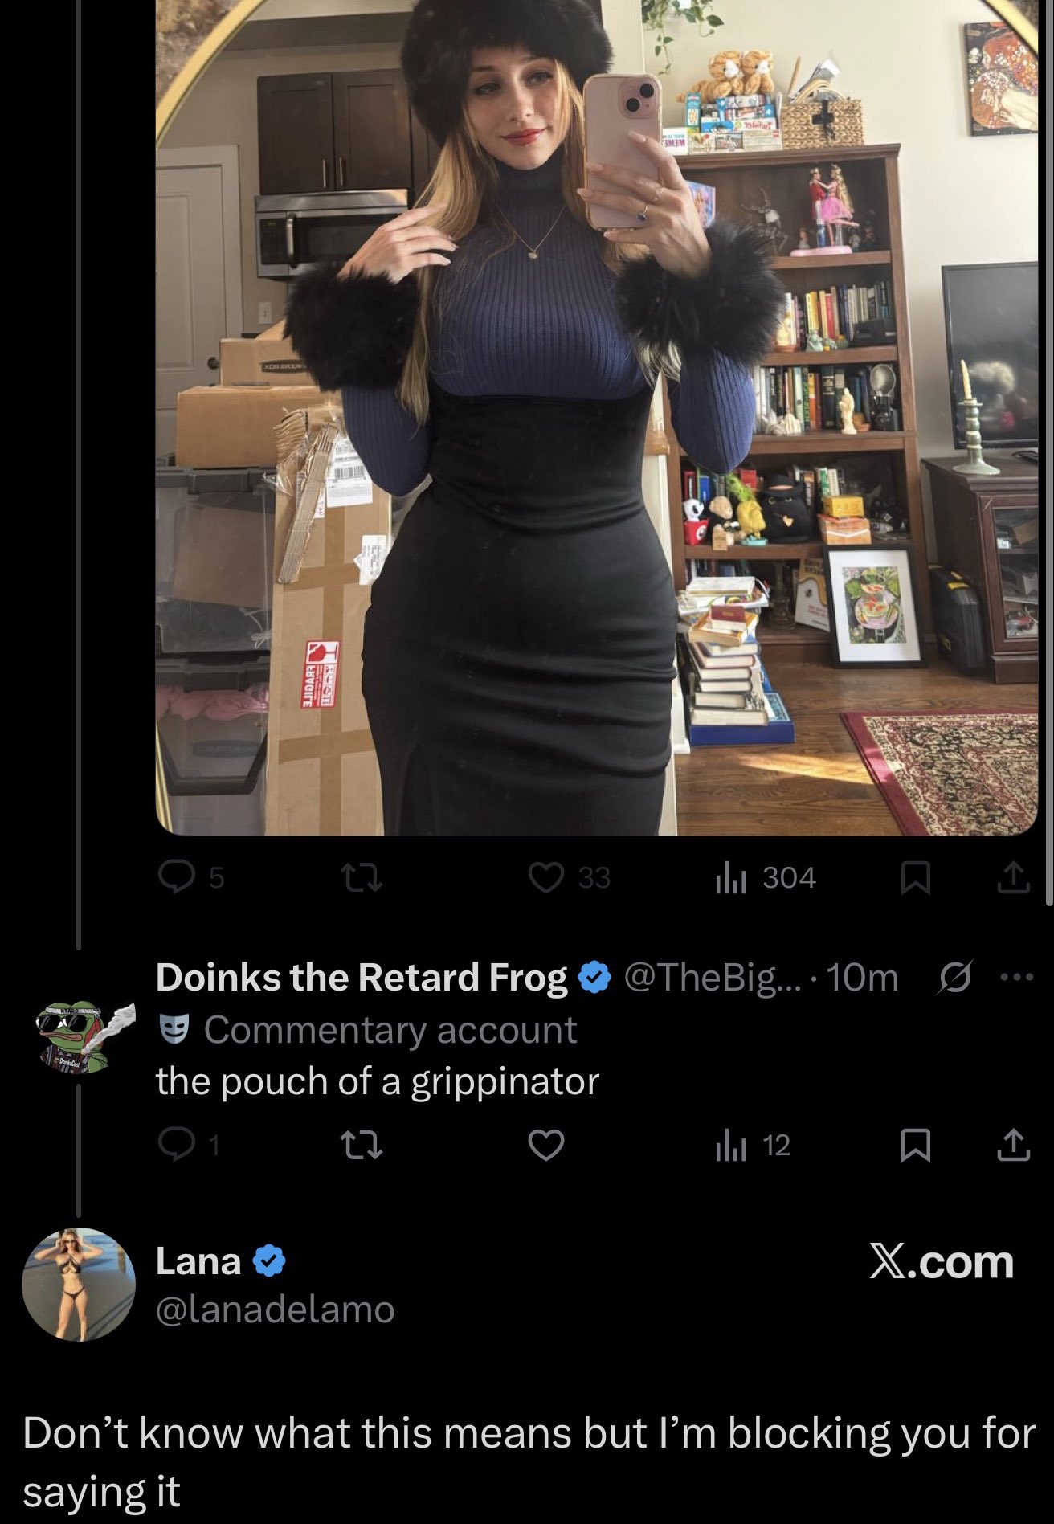Share the mirror selfie post
1054x1524 pixels.
(1013, 877)
